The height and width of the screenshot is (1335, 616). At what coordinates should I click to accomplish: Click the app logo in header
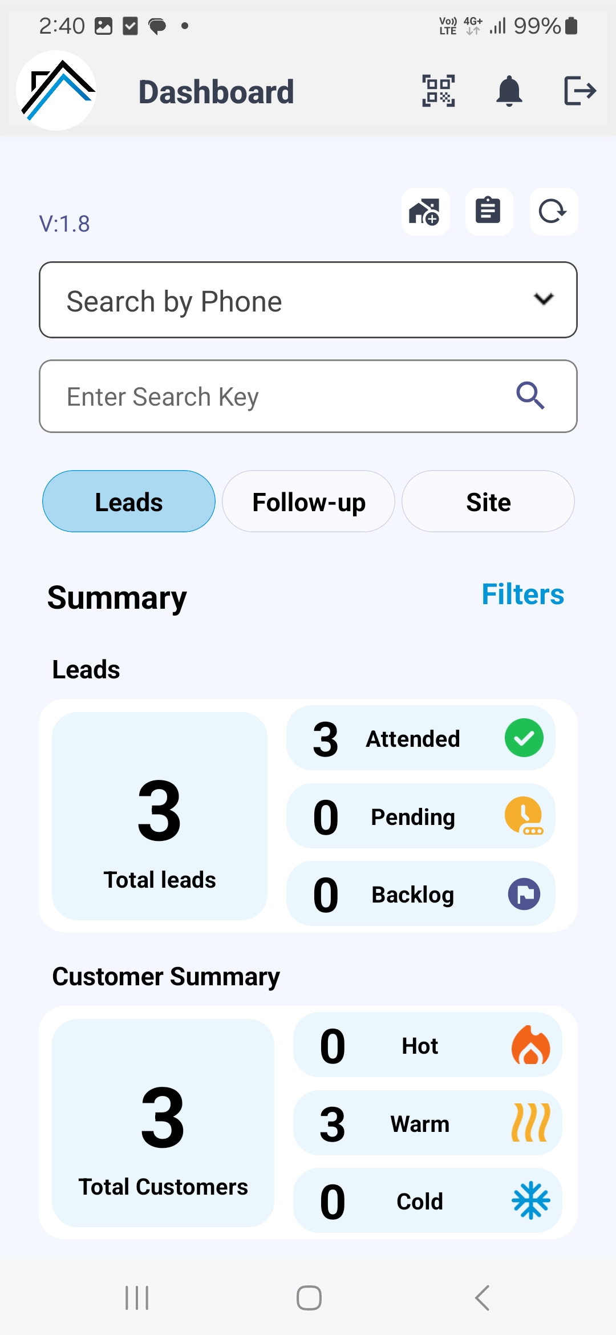(56, 91)
